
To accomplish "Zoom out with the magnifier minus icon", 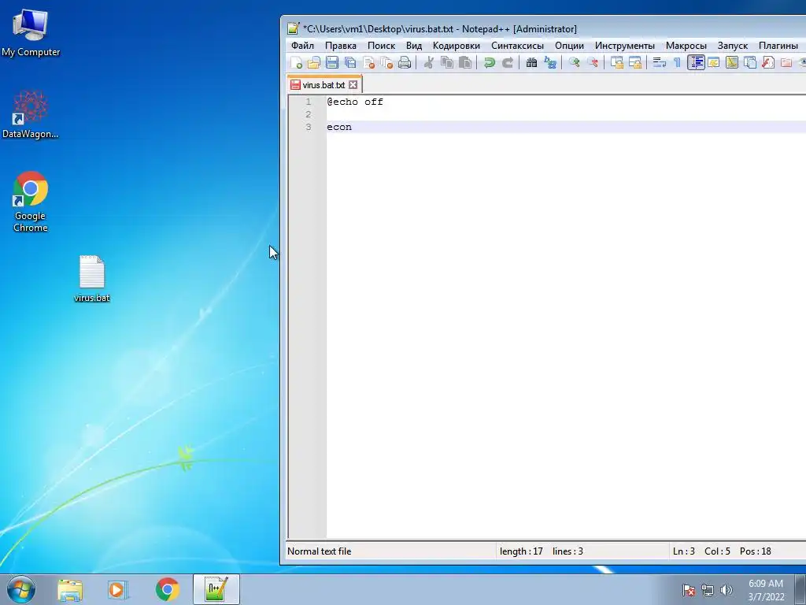I will [x=592, y=63].
